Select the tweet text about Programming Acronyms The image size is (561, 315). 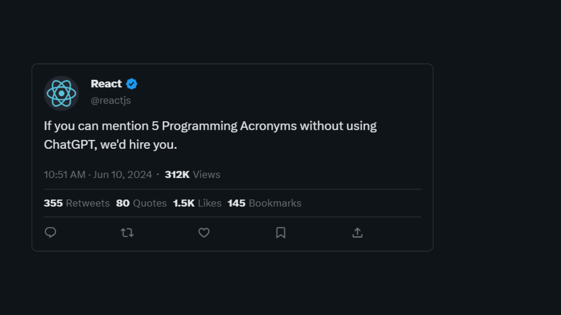point(210,126)
